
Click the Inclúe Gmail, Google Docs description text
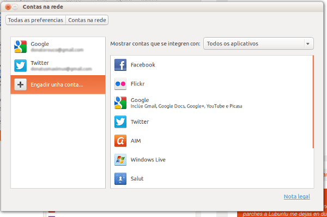click(186, 106)
